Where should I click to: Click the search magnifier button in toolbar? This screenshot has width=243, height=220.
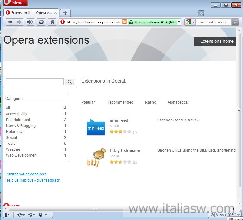pyautogui.click(x=235, y=22)
